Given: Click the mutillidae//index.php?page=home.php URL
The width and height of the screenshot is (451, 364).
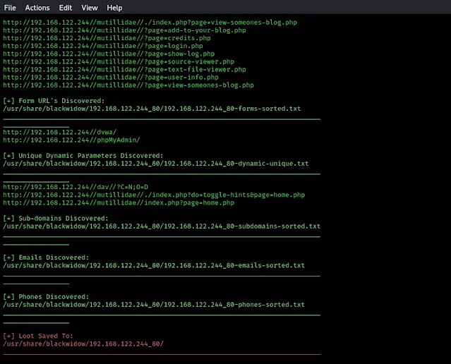Looking at the screenshot, I should click(119, 202).
